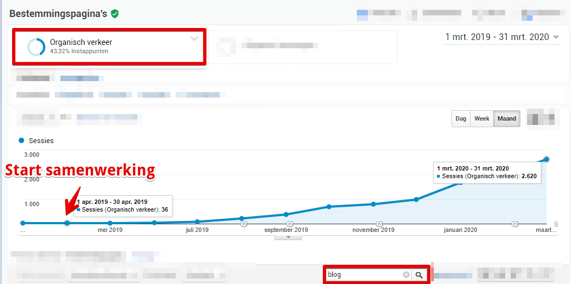Switch chart granularity to Week
Image resolution: width=571 pixels, height=284 pixels.
click(482, 119)
